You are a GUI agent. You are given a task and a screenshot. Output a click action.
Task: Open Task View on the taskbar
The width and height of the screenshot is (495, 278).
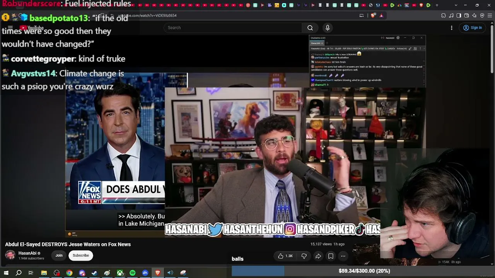[x=31, y=273]
